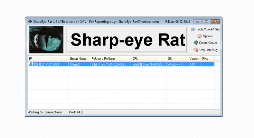Click the Sharp-eye Rat banner
The image size is (254, 138).
click(128, 40)
